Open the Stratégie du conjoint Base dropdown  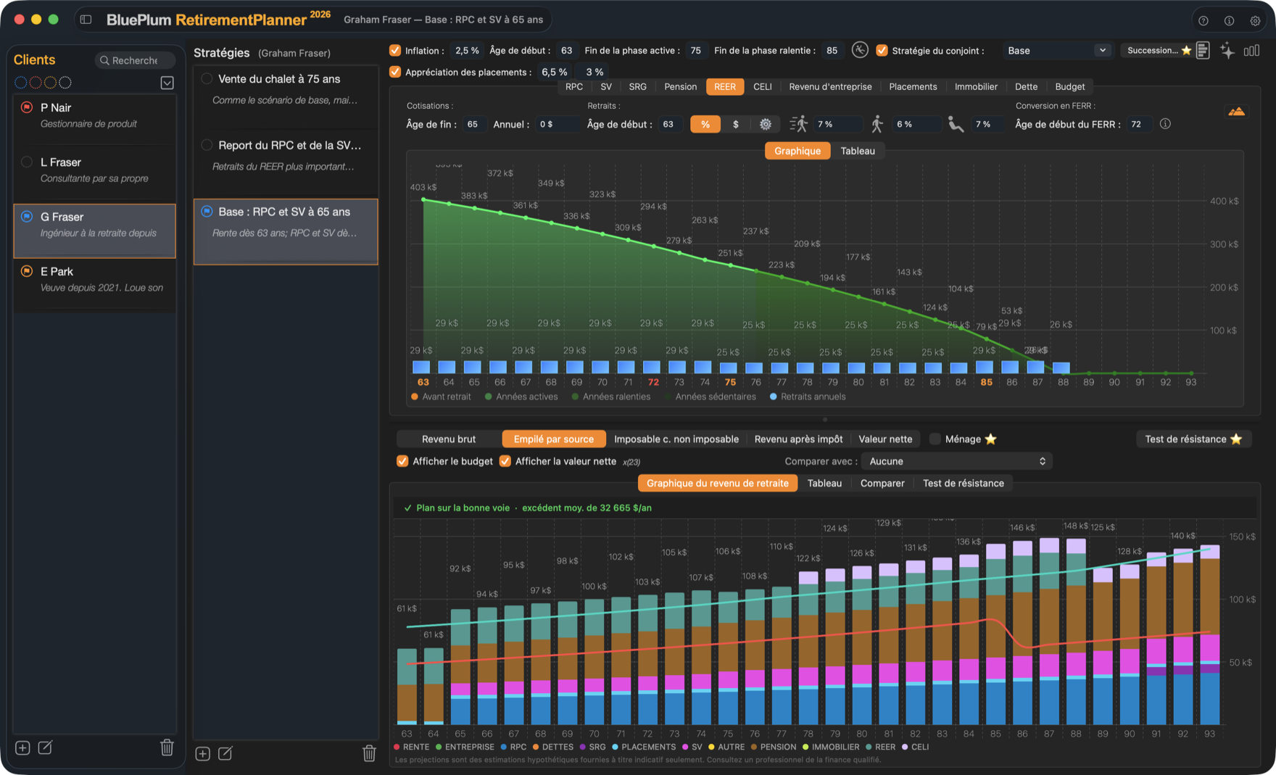click(1057, 50)
